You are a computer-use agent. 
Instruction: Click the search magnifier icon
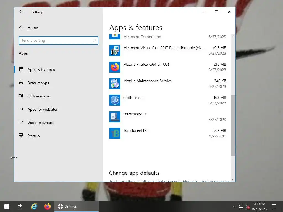(94, 40)
